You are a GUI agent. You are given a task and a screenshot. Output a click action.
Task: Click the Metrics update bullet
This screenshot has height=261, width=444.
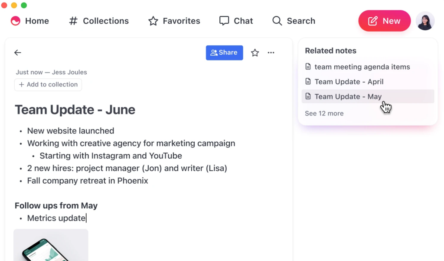pyautogui.click(x=56, y=218)
